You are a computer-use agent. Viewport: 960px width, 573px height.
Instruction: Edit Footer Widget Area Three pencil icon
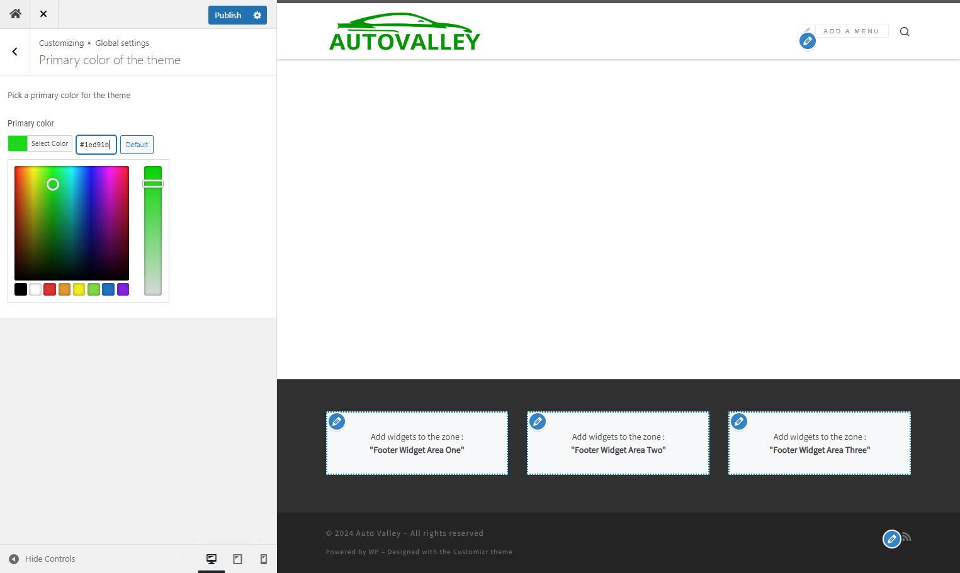point(739,421)
